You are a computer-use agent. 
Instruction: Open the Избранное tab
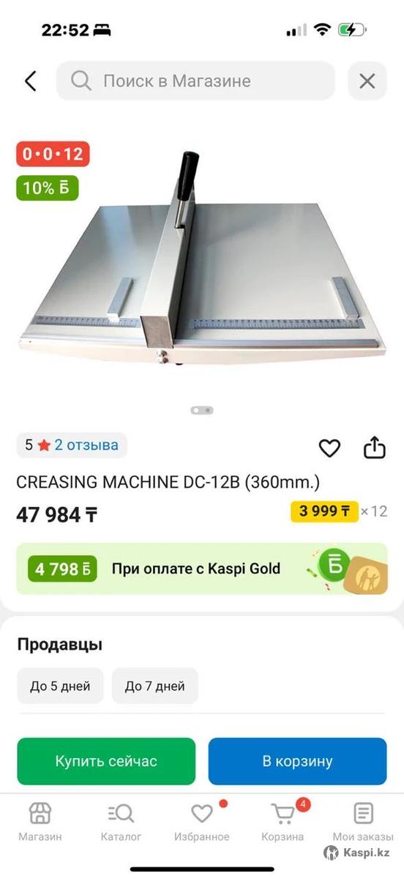202,821
